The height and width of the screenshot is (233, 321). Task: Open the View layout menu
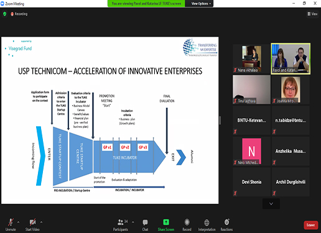[x=312, y=14]
